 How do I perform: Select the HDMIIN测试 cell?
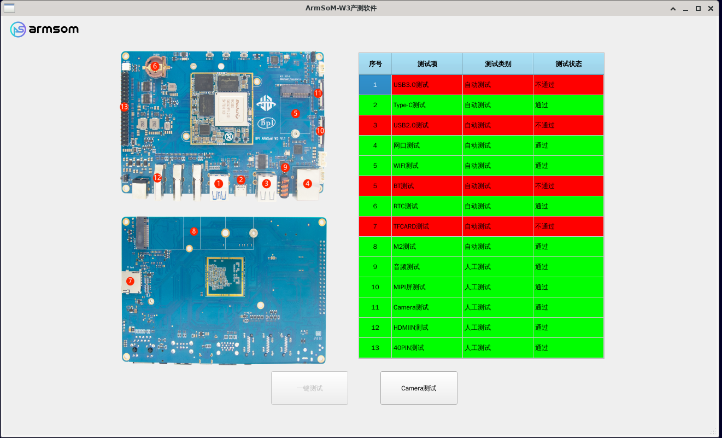427,328
